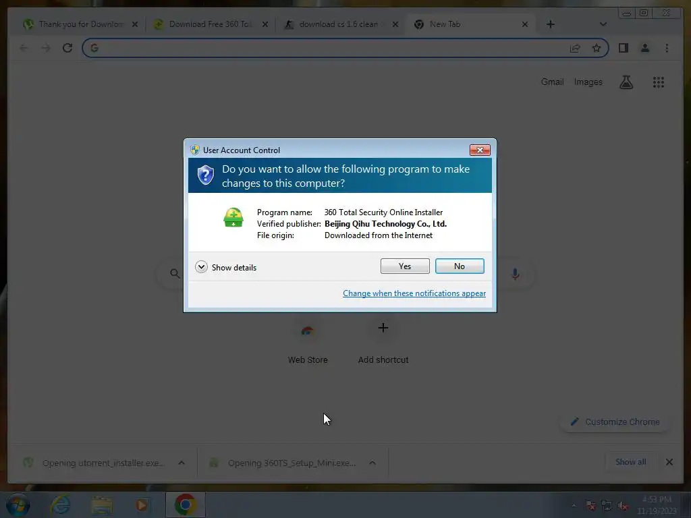Click the blue shield question icon in UAC

point(205,175)
